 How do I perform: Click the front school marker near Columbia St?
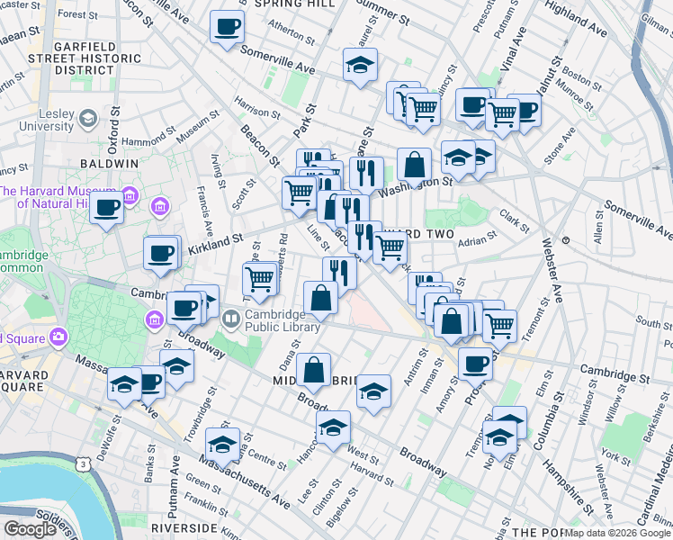(x=499, y=438)
